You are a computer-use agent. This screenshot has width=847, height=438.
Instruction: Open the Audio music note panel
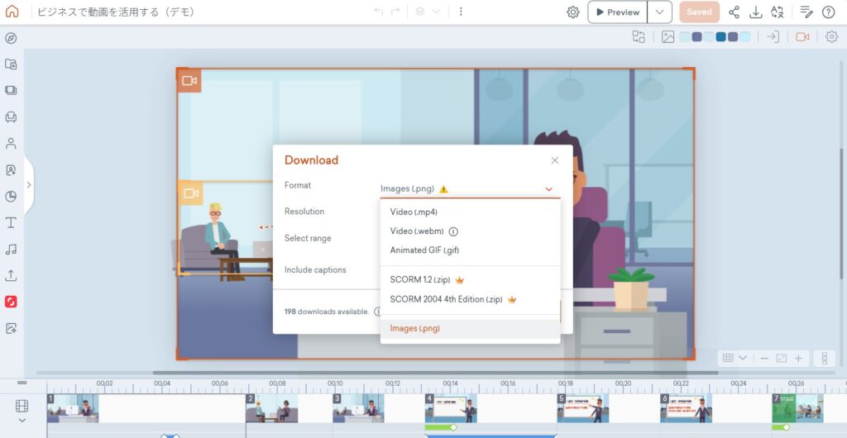11,249
